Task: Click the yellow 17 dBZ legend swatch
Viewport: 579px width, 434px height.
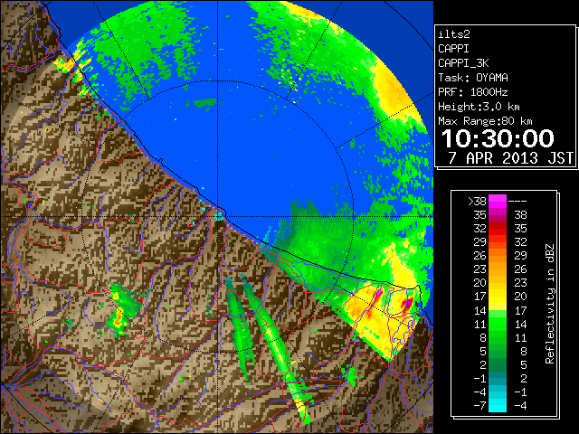Action: tap(498, 297)
